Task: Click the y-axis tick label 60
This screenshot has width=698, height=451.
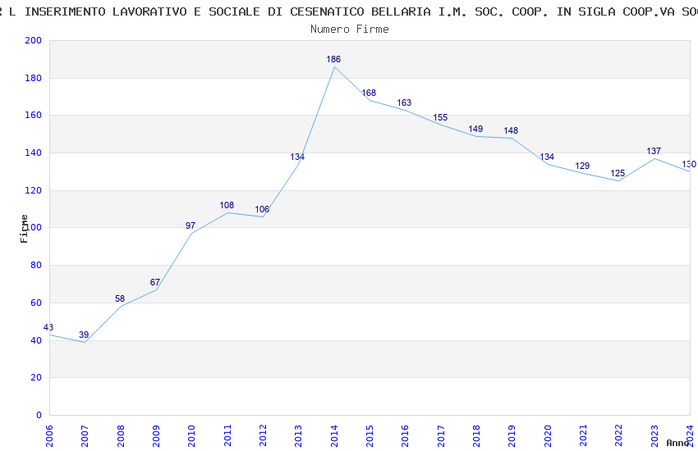Action: click(x=36, y=303)
